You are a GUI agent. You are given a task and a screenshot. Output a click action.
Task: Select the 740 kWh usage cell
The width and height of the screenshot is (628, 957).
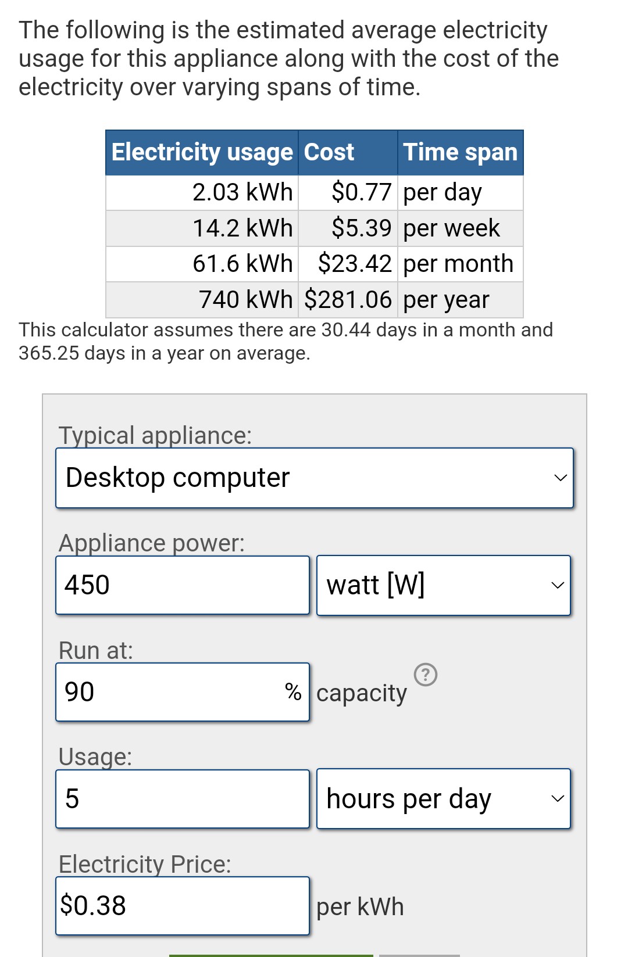[202, 300]
